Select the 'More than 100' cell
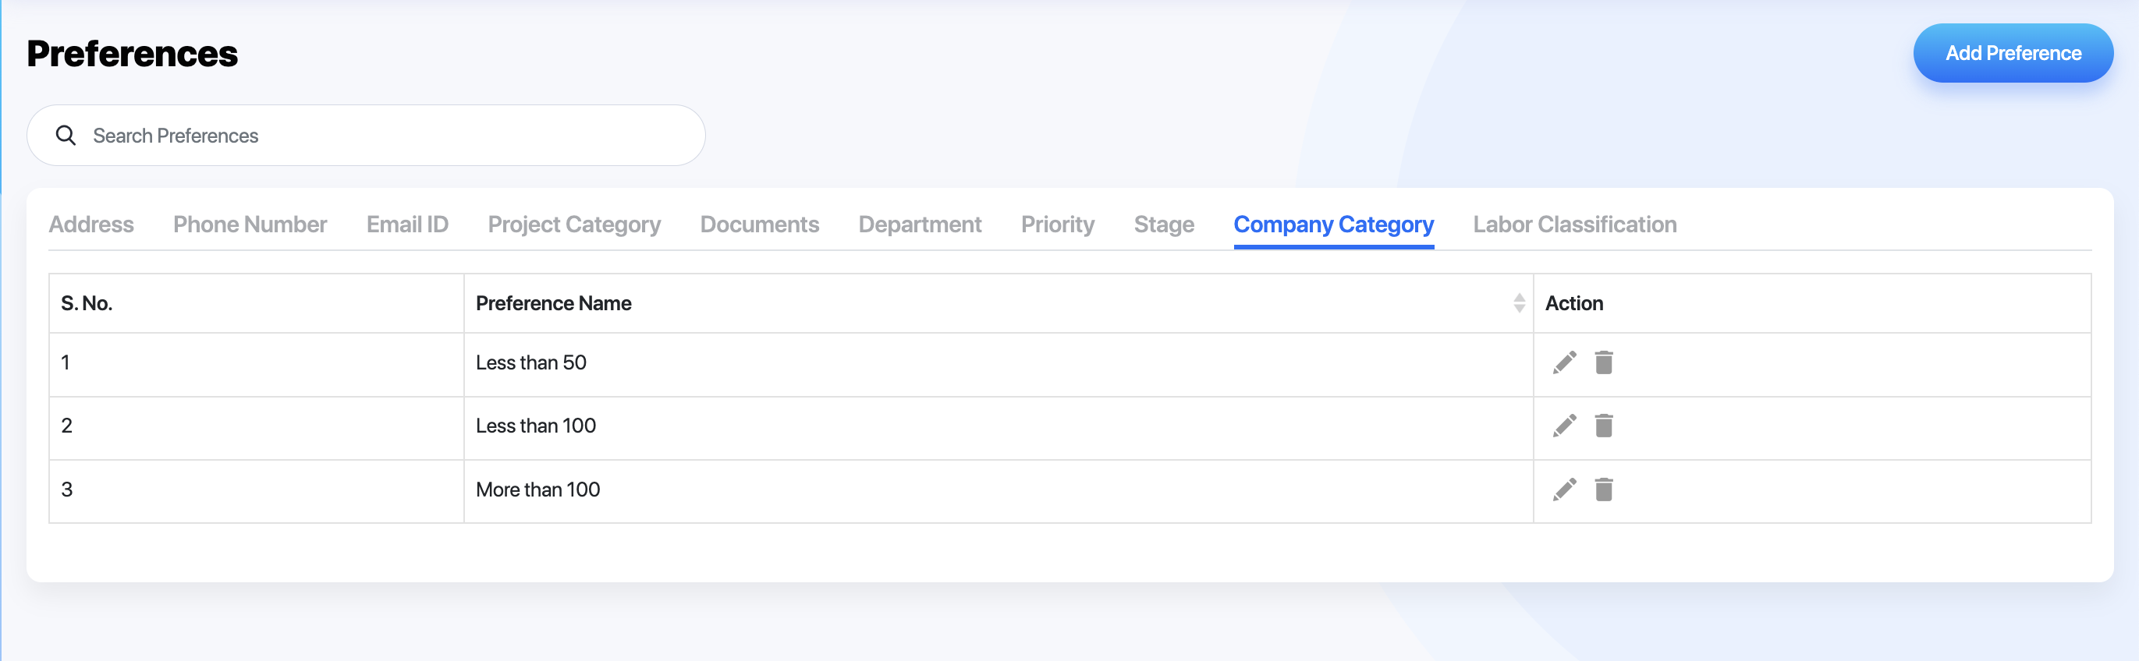Screen dimensions: 2139x661 998,491
